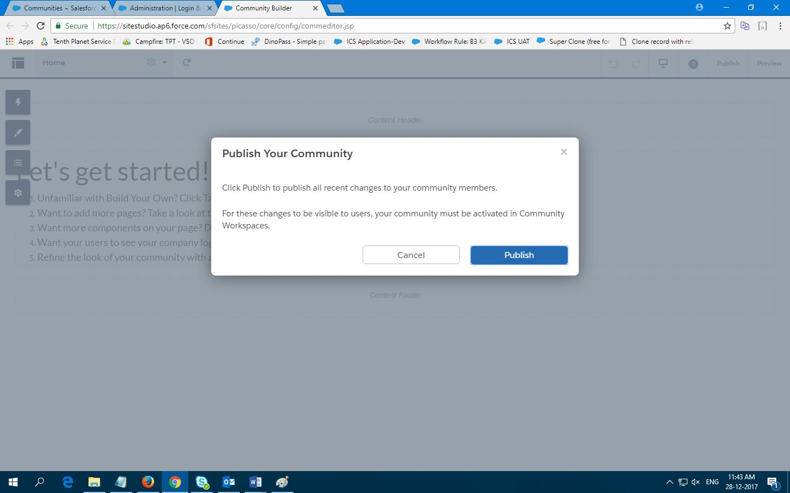The height and width of the screenshot is (493, 790).
Task: Open ICS UAT bookmark
Action: pyautogui.click(x=512, y=42)
